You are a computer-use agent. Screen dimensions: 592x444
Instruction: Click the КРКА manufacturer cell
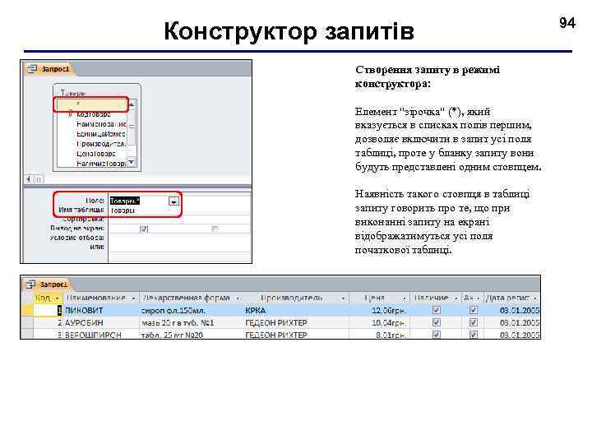[x=297, y=310]
